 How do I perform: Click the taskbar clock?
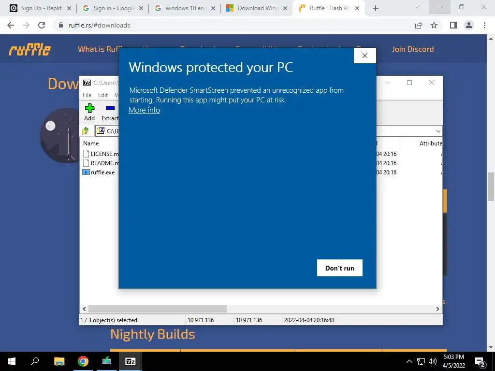[x=453, y=361]
